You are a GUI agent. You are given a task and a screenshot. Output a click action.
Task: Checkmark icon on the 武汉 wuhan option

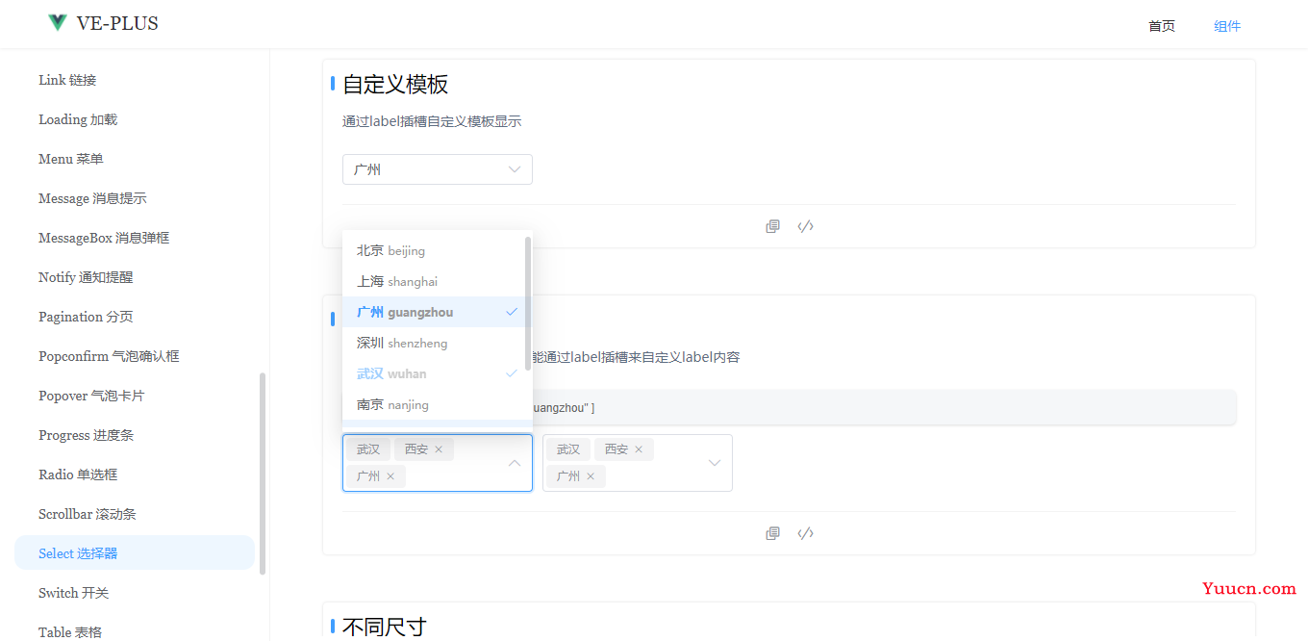pos(512,373)
